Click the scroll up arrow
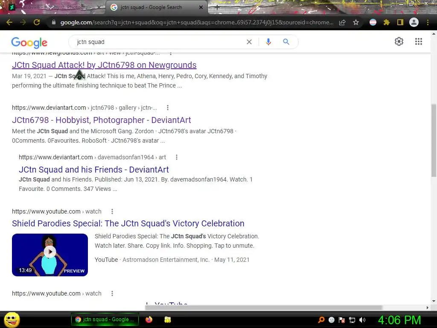This screenshot has width=437, height=328. 434,33
